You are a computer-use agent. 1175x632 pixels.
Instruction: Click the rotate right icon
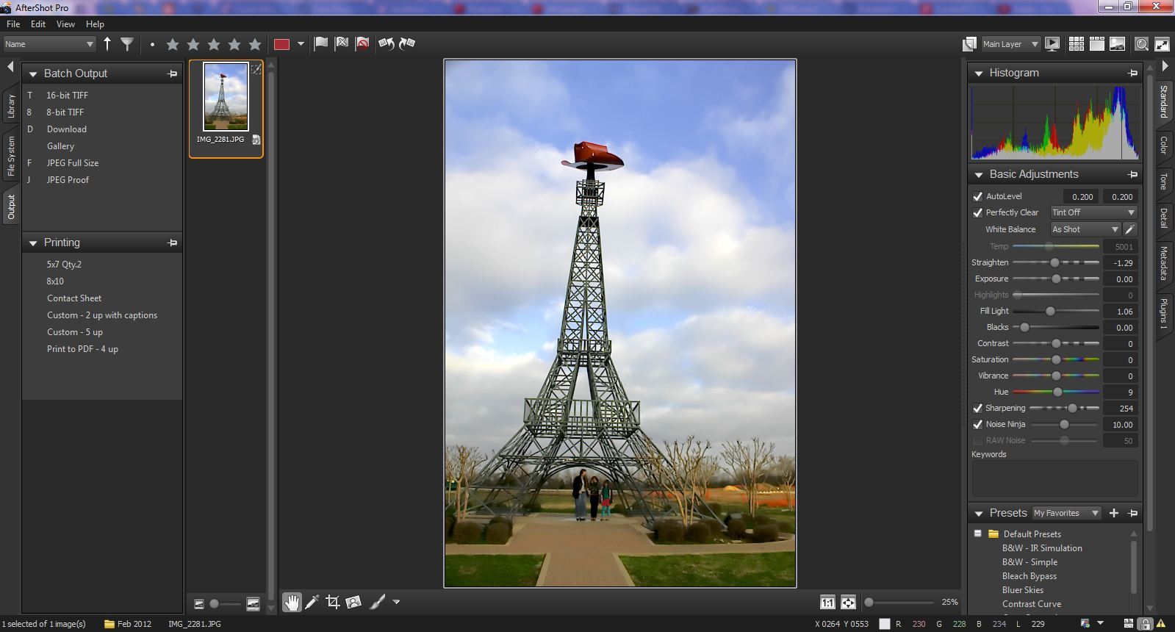click(x=407, y=44)
